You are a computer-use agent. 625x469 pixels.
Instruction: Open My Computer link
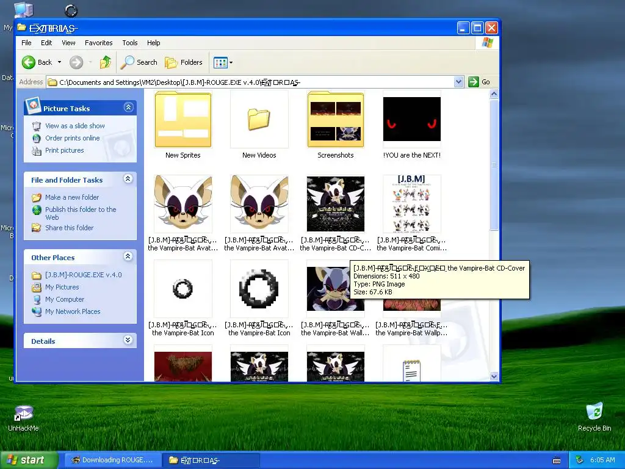[65, 299]
